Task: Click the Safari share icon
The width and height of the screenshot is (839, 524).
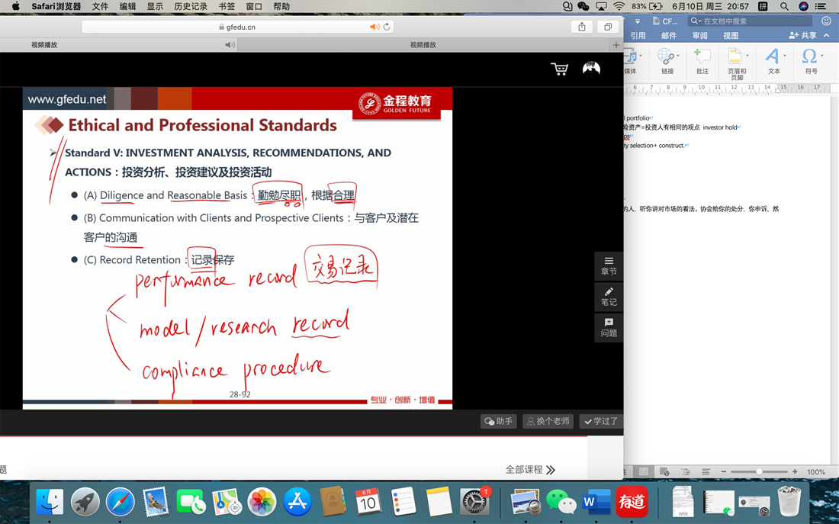Action: point(582,27)
